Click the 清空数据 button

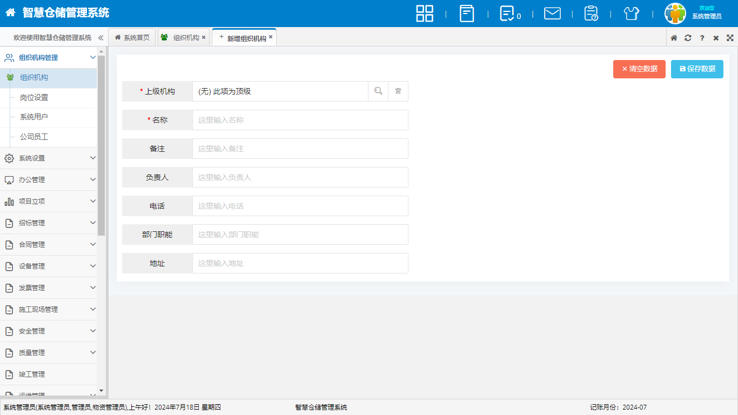[639, 69]
